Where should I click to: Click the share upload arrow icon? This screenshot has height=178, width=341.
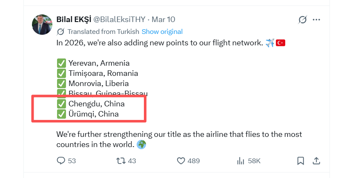point(316,161)
